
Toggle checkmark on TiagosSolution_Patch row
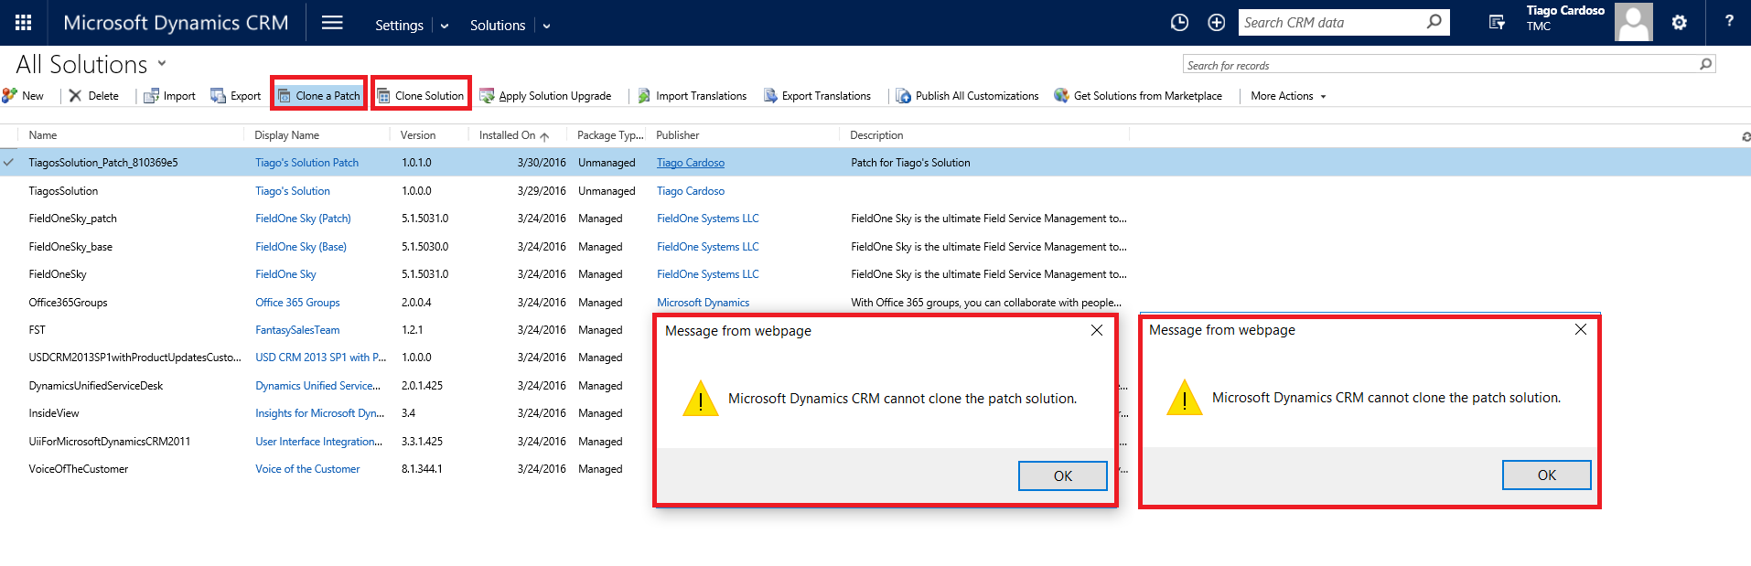point(9,163)
